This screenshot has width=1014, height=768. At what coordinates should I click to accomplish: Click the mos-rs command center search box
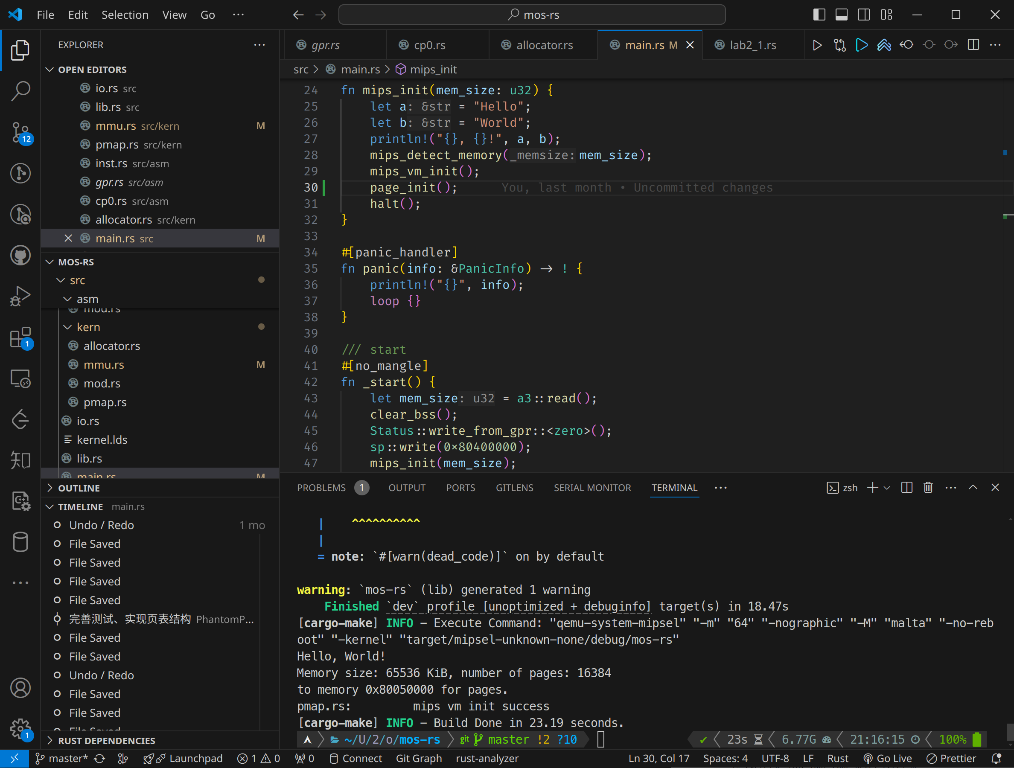[532, 15]
